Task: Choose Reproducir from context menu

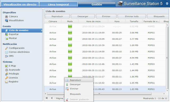Action: pyautogui.click(x=79, y=80)
